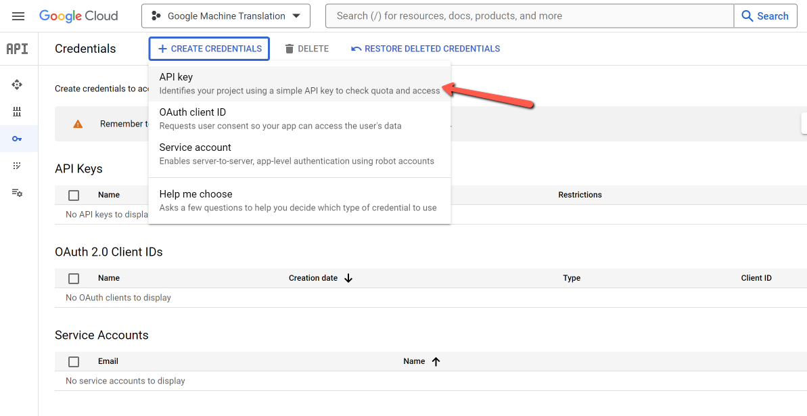
Task: Click the restore undo arrow icon
Action: (x=356, y=49)
